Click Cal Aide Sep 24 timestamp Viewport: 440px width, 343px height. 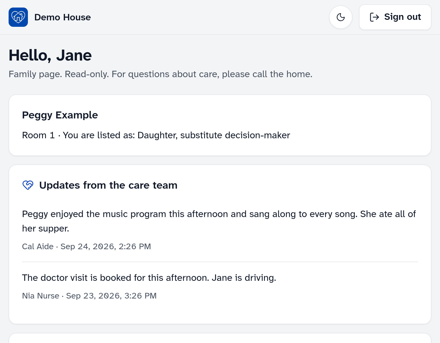point(86,247)
